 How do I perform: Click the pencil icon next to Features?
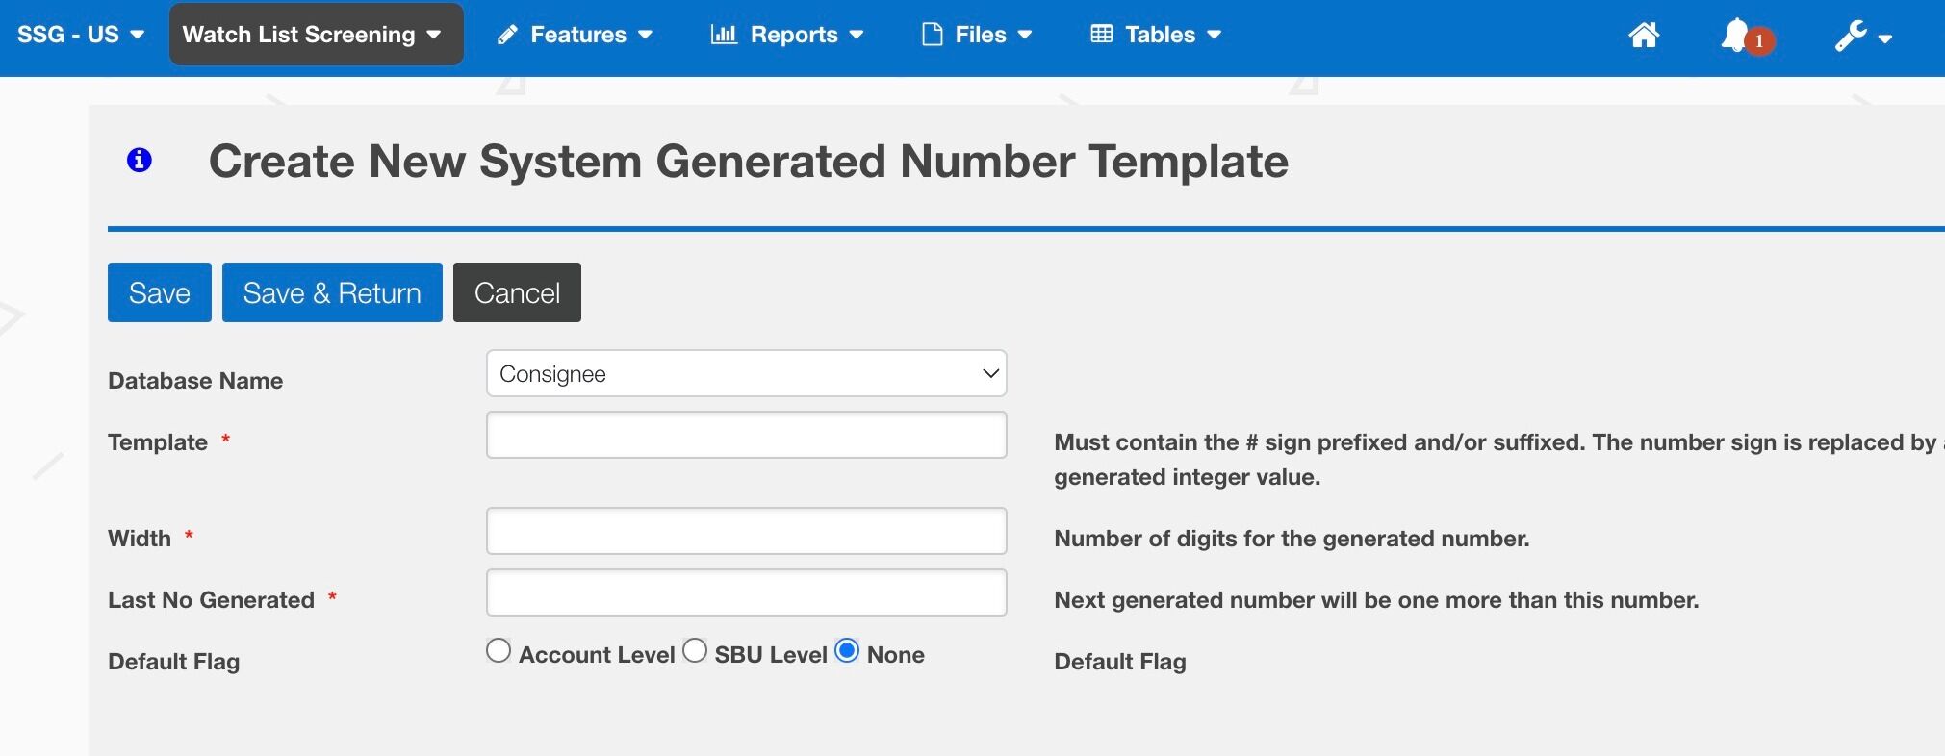(507, 36)
